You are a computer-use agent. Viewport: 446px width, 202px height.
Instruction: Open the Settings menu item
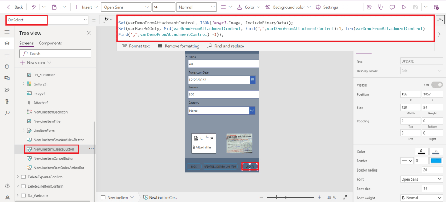coord(327,7)
